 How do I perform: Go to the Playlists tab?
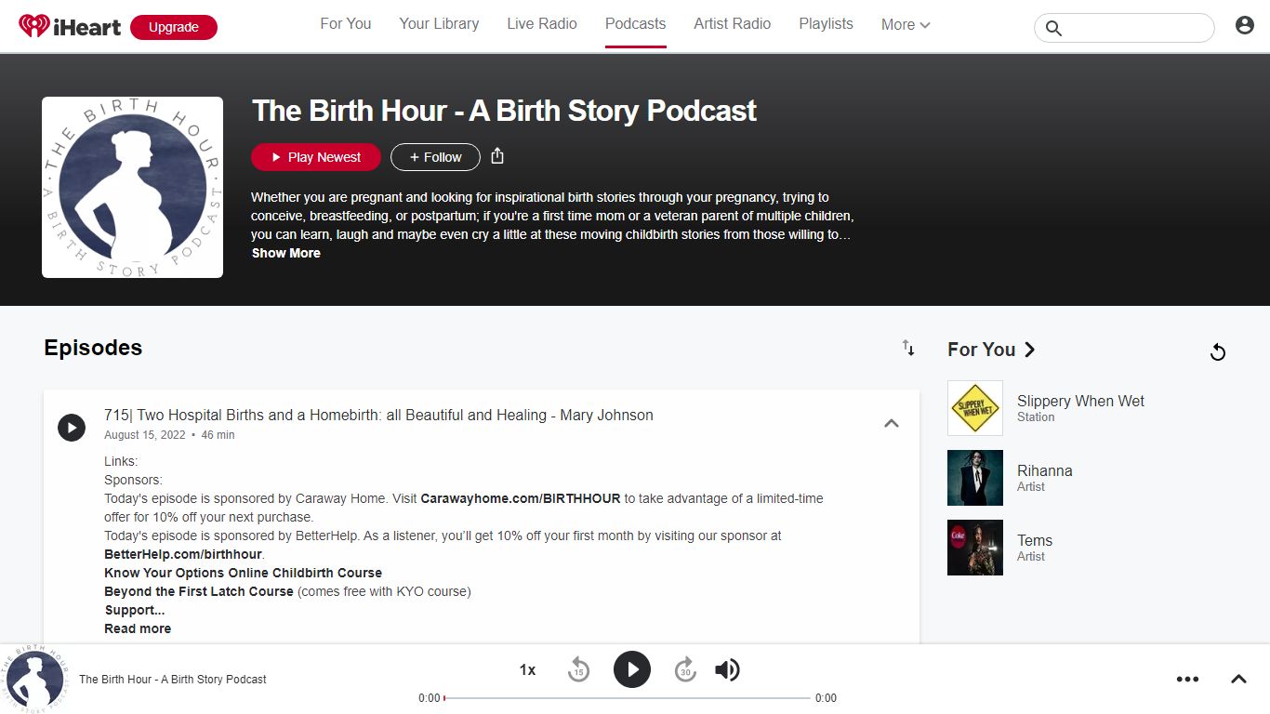pyautogui.click(x=826, y=24)
